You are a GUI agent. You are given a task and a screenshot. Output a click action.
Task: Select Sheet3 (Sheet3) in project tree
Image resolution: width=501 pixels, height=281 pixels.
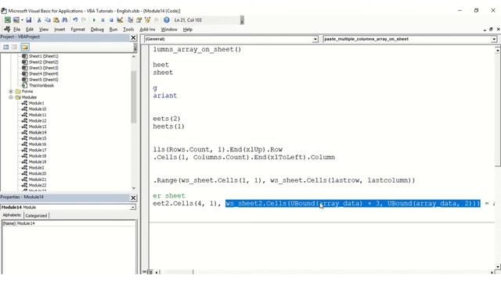[x=44, y=68]
